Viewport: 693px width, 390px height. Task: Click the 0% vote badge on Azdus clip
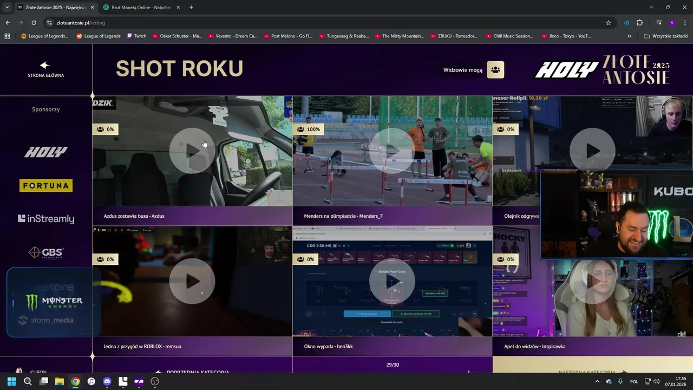pyautogui.click(x=105, y=129)
